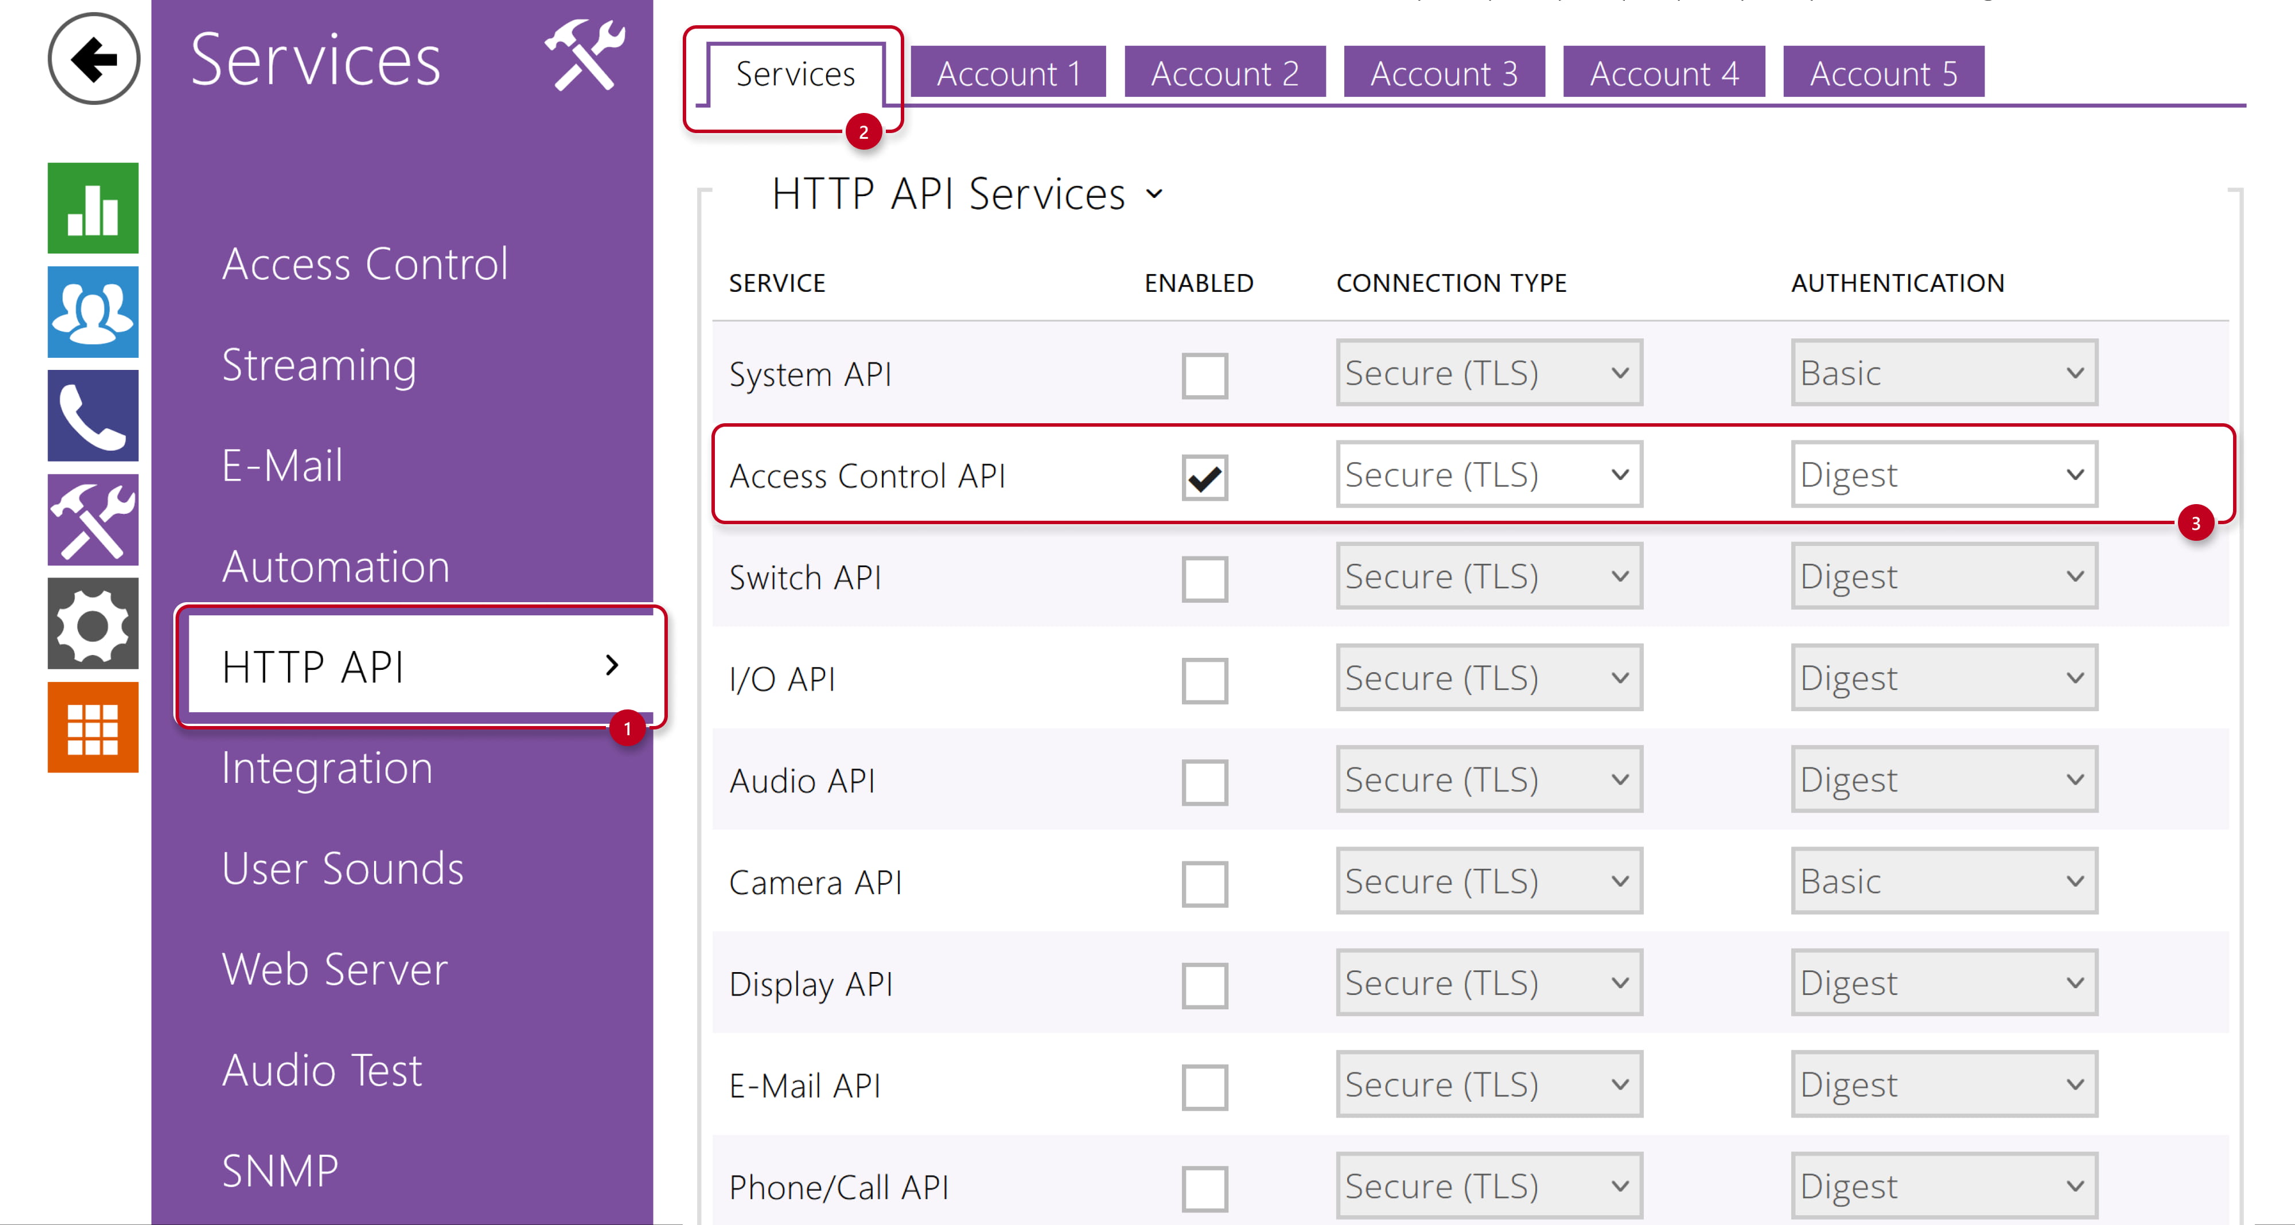Open the Services section with the tools icon
2295x1225 pixels.
(94, 520)
